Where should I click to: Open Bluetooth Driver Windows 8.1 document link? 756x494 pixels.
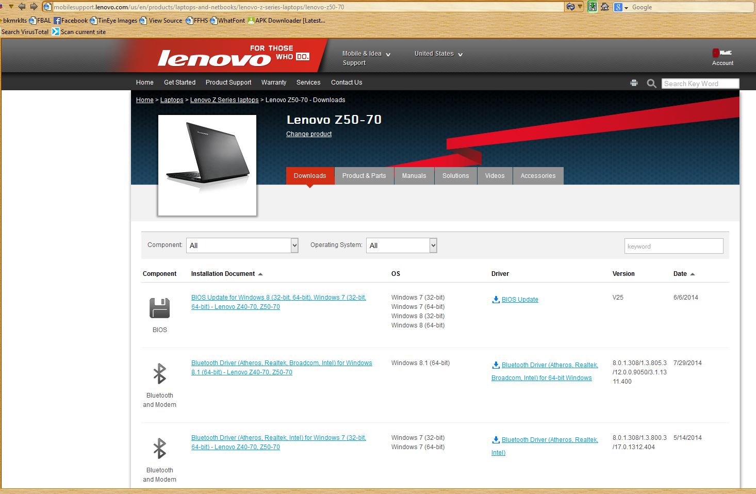(x=282, y=368)
